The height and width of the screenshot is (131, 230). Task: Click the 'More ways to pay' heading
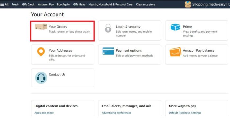point(182,106)
